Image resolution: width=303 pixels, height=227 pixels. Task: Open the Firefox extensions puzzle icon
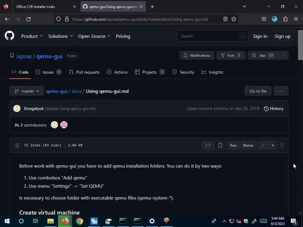pos(286,19)
